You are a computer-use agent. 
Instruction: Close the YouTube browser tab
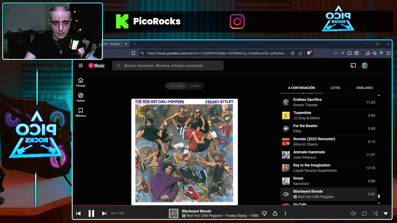tap(126, 44)
